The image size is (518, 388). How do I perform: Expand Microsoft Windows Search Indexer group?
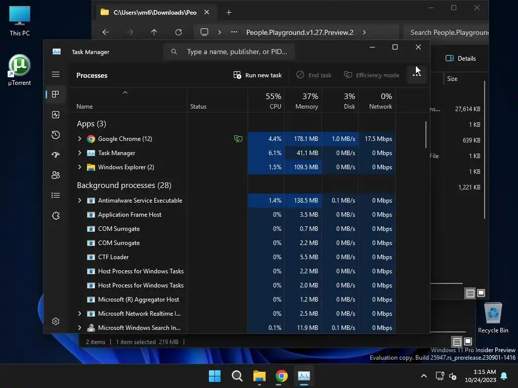coord(79,328)
